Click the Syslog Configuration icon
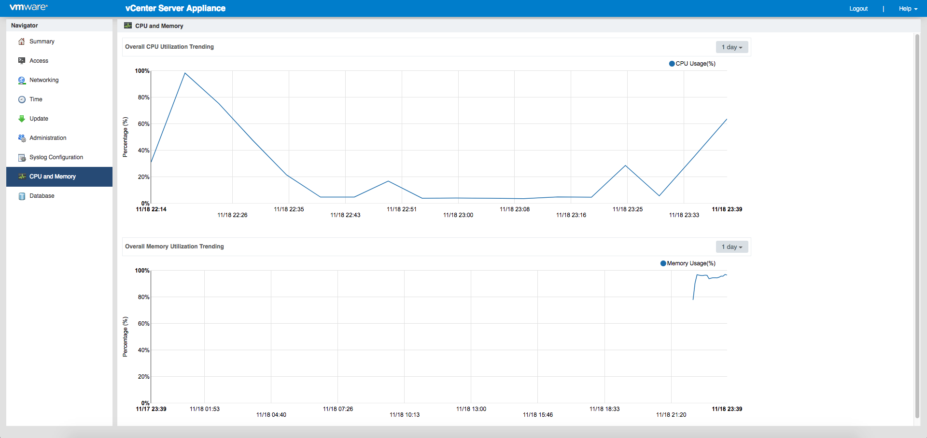Image resolution: width=927 pixels, height=438 pixels. (x=22, y=157)
